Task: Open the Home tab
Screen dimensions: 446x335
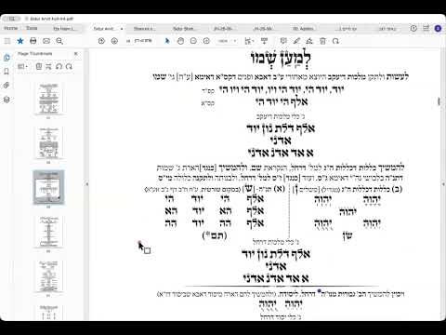Action: pyautogui.click(x=11, y=28)
